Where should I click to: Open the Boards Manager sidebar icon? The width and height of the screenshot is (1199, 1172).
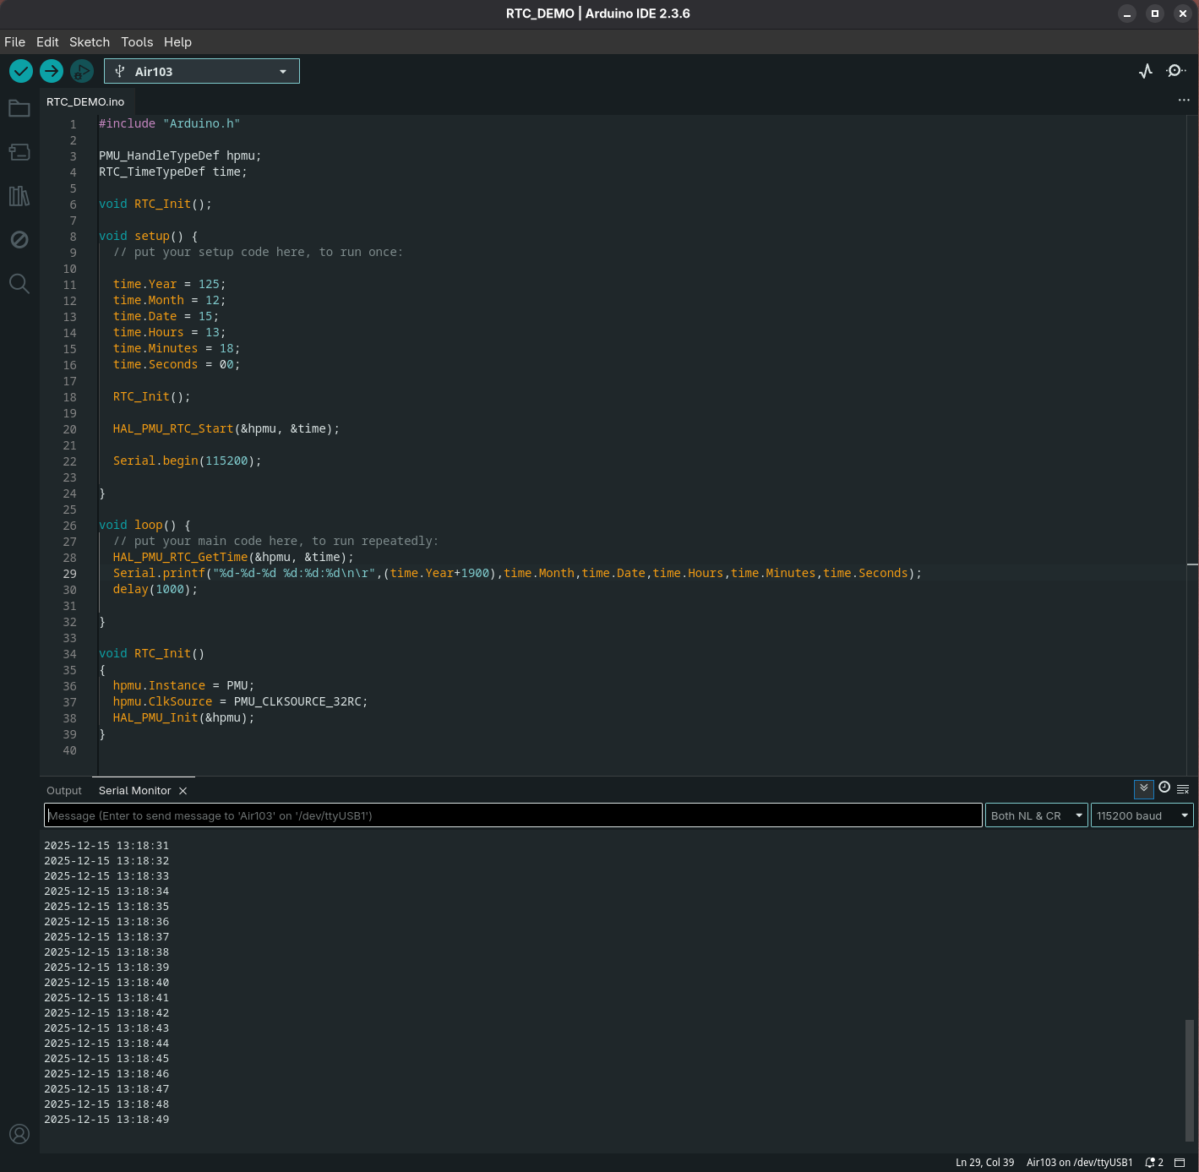pos(19,152)
